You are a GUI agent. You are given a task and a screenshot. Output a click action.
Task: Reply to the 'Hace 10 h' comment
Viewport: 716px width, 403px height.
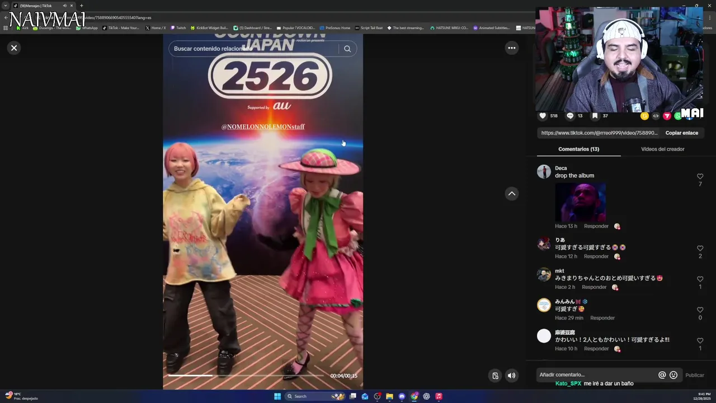point(596,349)
